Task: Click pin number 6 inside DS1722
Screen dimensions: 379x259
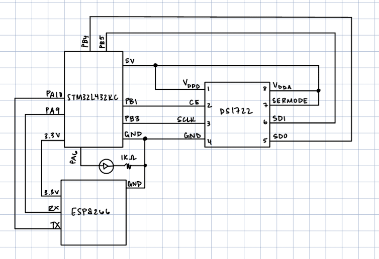Action: pos(265,122)
